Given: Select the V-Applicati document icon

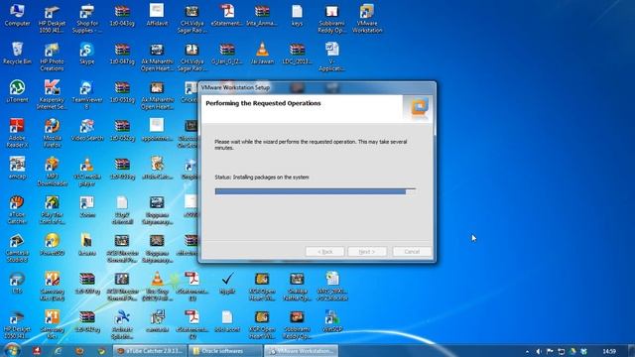Looking at the screenshot, I should coord(331,57).
